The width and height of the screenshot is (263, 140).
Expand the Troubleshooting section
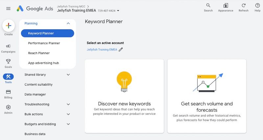point(68,104)
